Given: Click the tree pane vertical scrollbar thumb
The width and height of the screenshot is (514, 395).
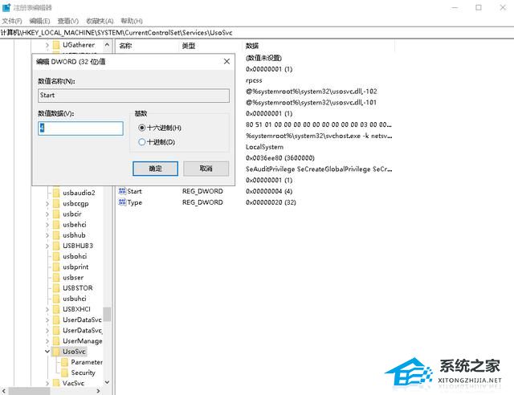Looking at the screenshot, I should coord(107,314).
